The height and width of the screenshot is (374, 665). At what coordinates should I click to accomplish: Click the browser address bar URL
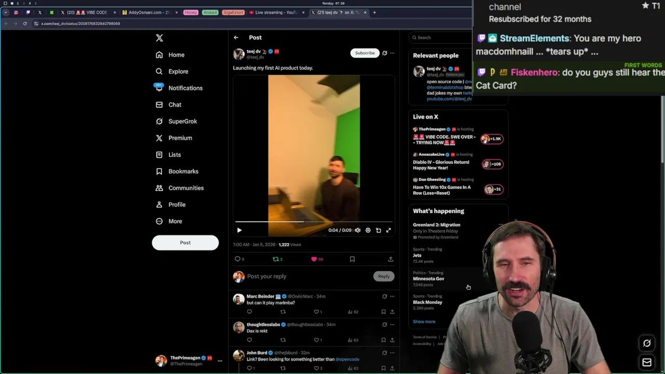(x=81, y=23)
